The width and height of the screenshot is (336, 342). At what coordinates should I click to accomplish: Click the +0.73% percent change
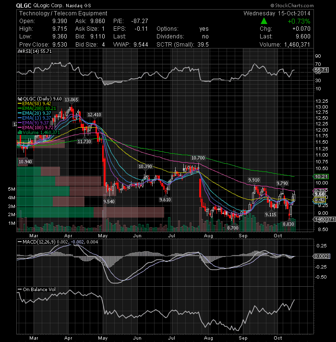(299, 21)
